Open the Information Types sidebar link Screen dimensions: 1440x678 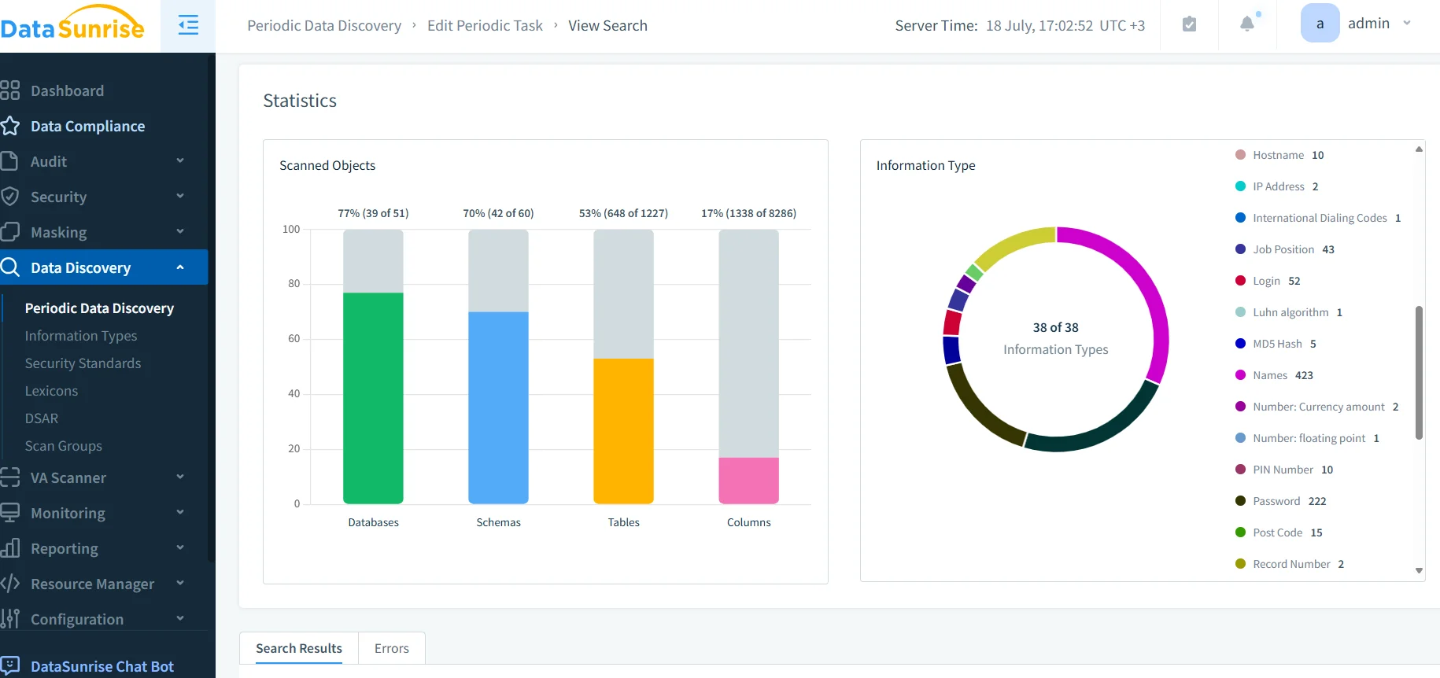(81, 336)
